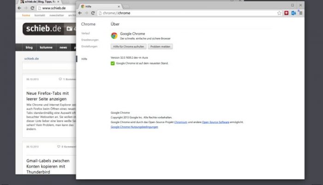The height and width of the screenshot is (185, 323).
Task: Close the schieb.de tab
Action: point(58,2)
